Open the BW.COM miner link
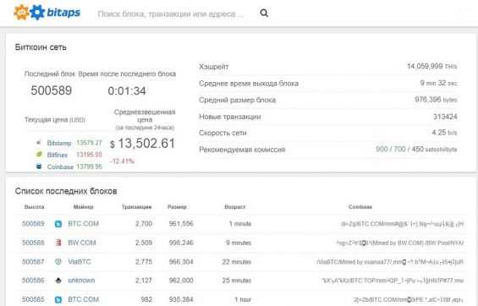This screenshot has width=478, height=306. pos(82,243)
